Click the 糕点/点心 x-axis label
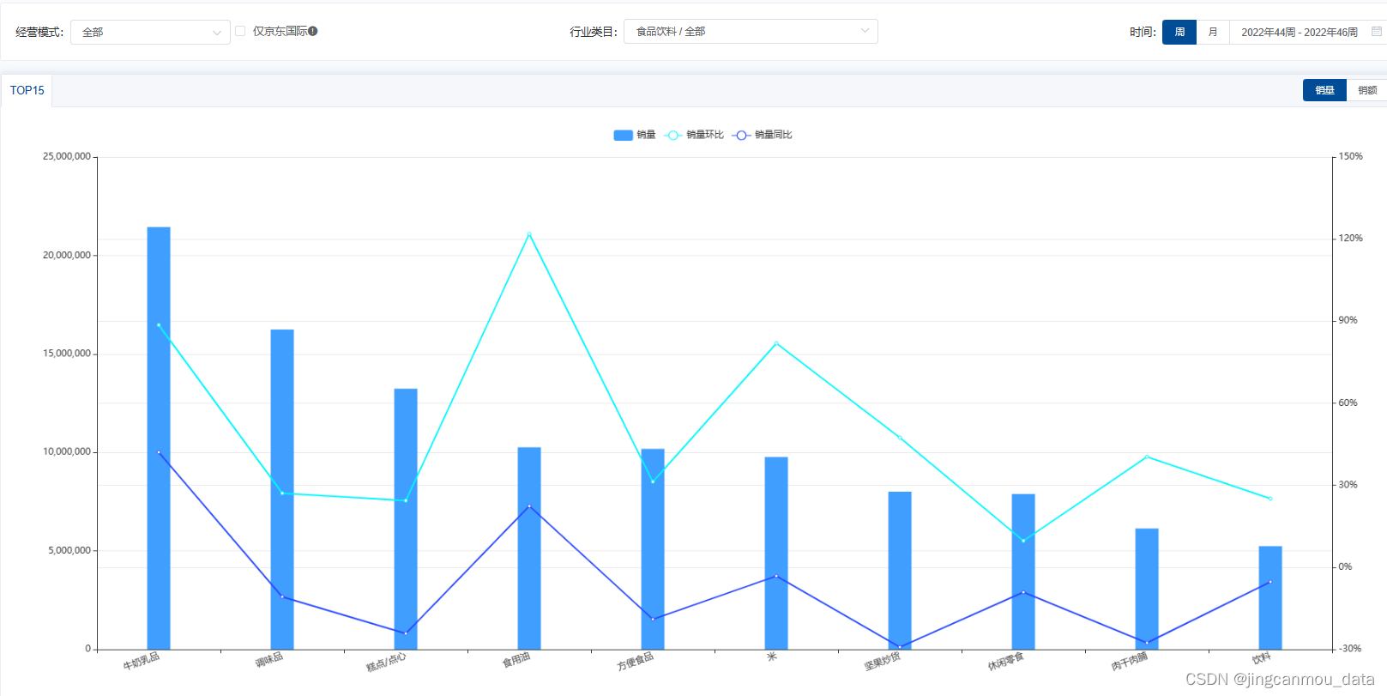This screenshot has height=696, width=1387. point(387,662)
